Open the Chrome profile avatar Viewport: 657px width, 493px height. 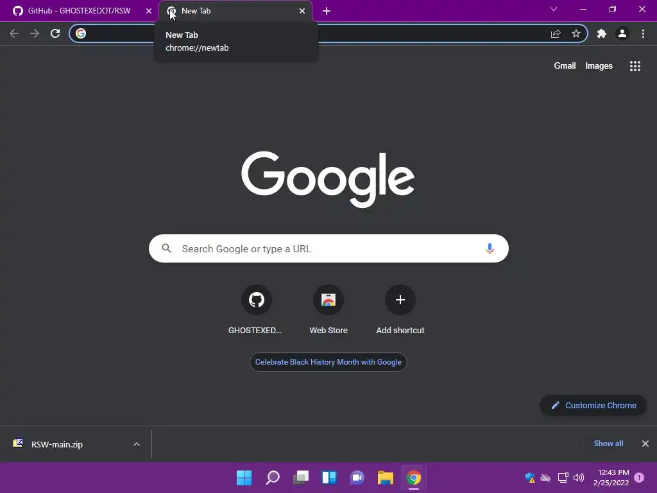click(622, 33)
